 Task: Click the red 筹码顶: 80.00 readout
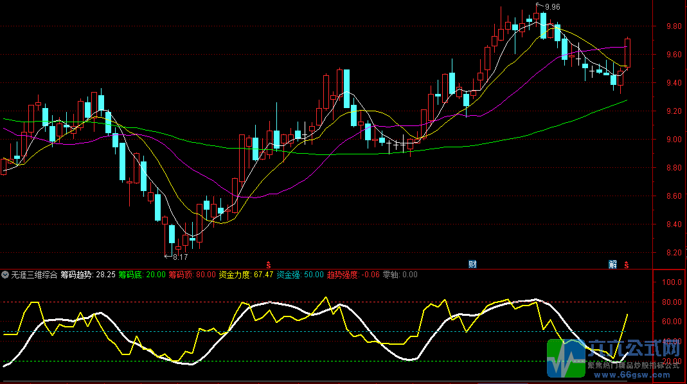192,275
